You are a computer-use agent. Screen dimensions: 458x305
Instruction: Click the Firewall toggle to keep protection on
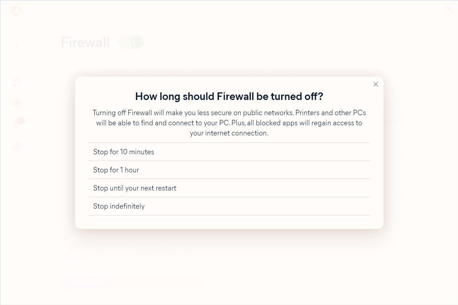tap(131, 42)
